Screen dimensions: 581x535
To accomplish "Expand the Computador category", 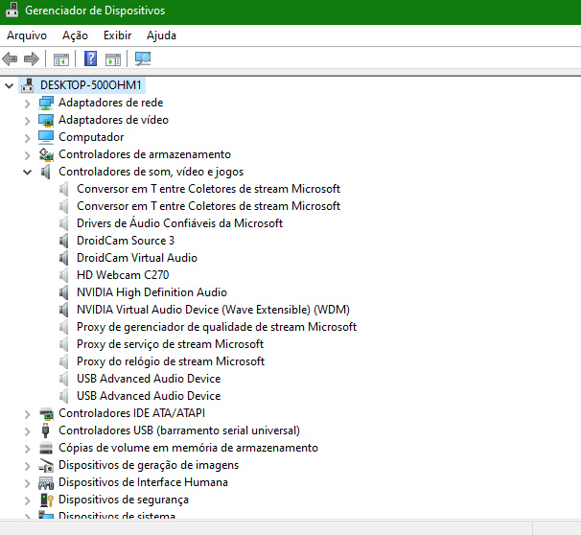I will tap(28, 138).
